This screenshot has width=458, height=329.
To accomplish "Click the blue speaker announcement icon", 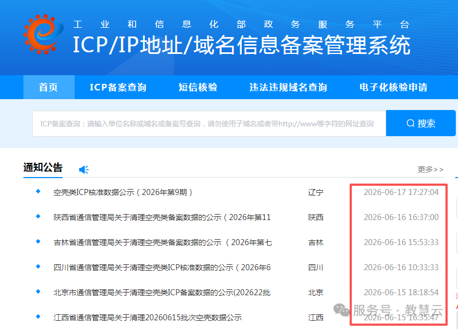I will [x=84, y=169].
